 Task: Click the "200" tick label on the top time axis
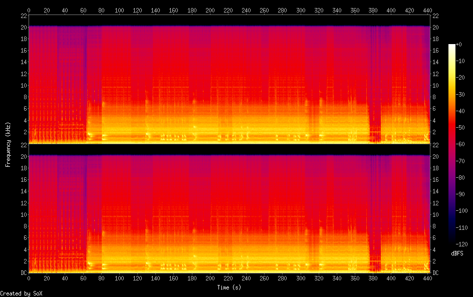[x=210, y=10]
